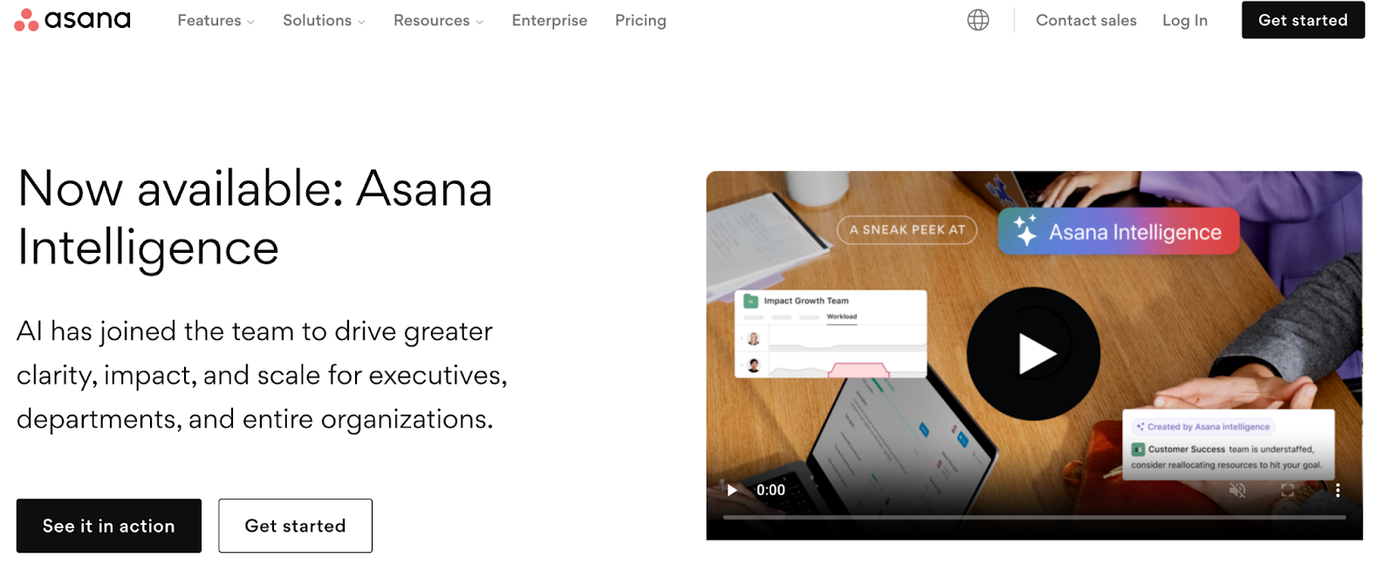Screen dimensions: 1396x571
Task: Go to the Enterprise page
Action: (x=549, y=20)
